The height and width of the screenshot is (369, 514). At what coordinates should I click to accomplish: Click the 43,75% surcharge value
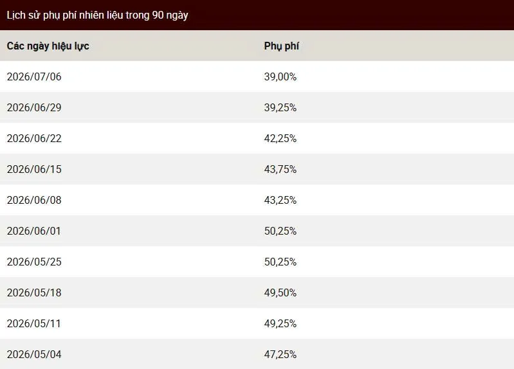(x=280, y=169)
